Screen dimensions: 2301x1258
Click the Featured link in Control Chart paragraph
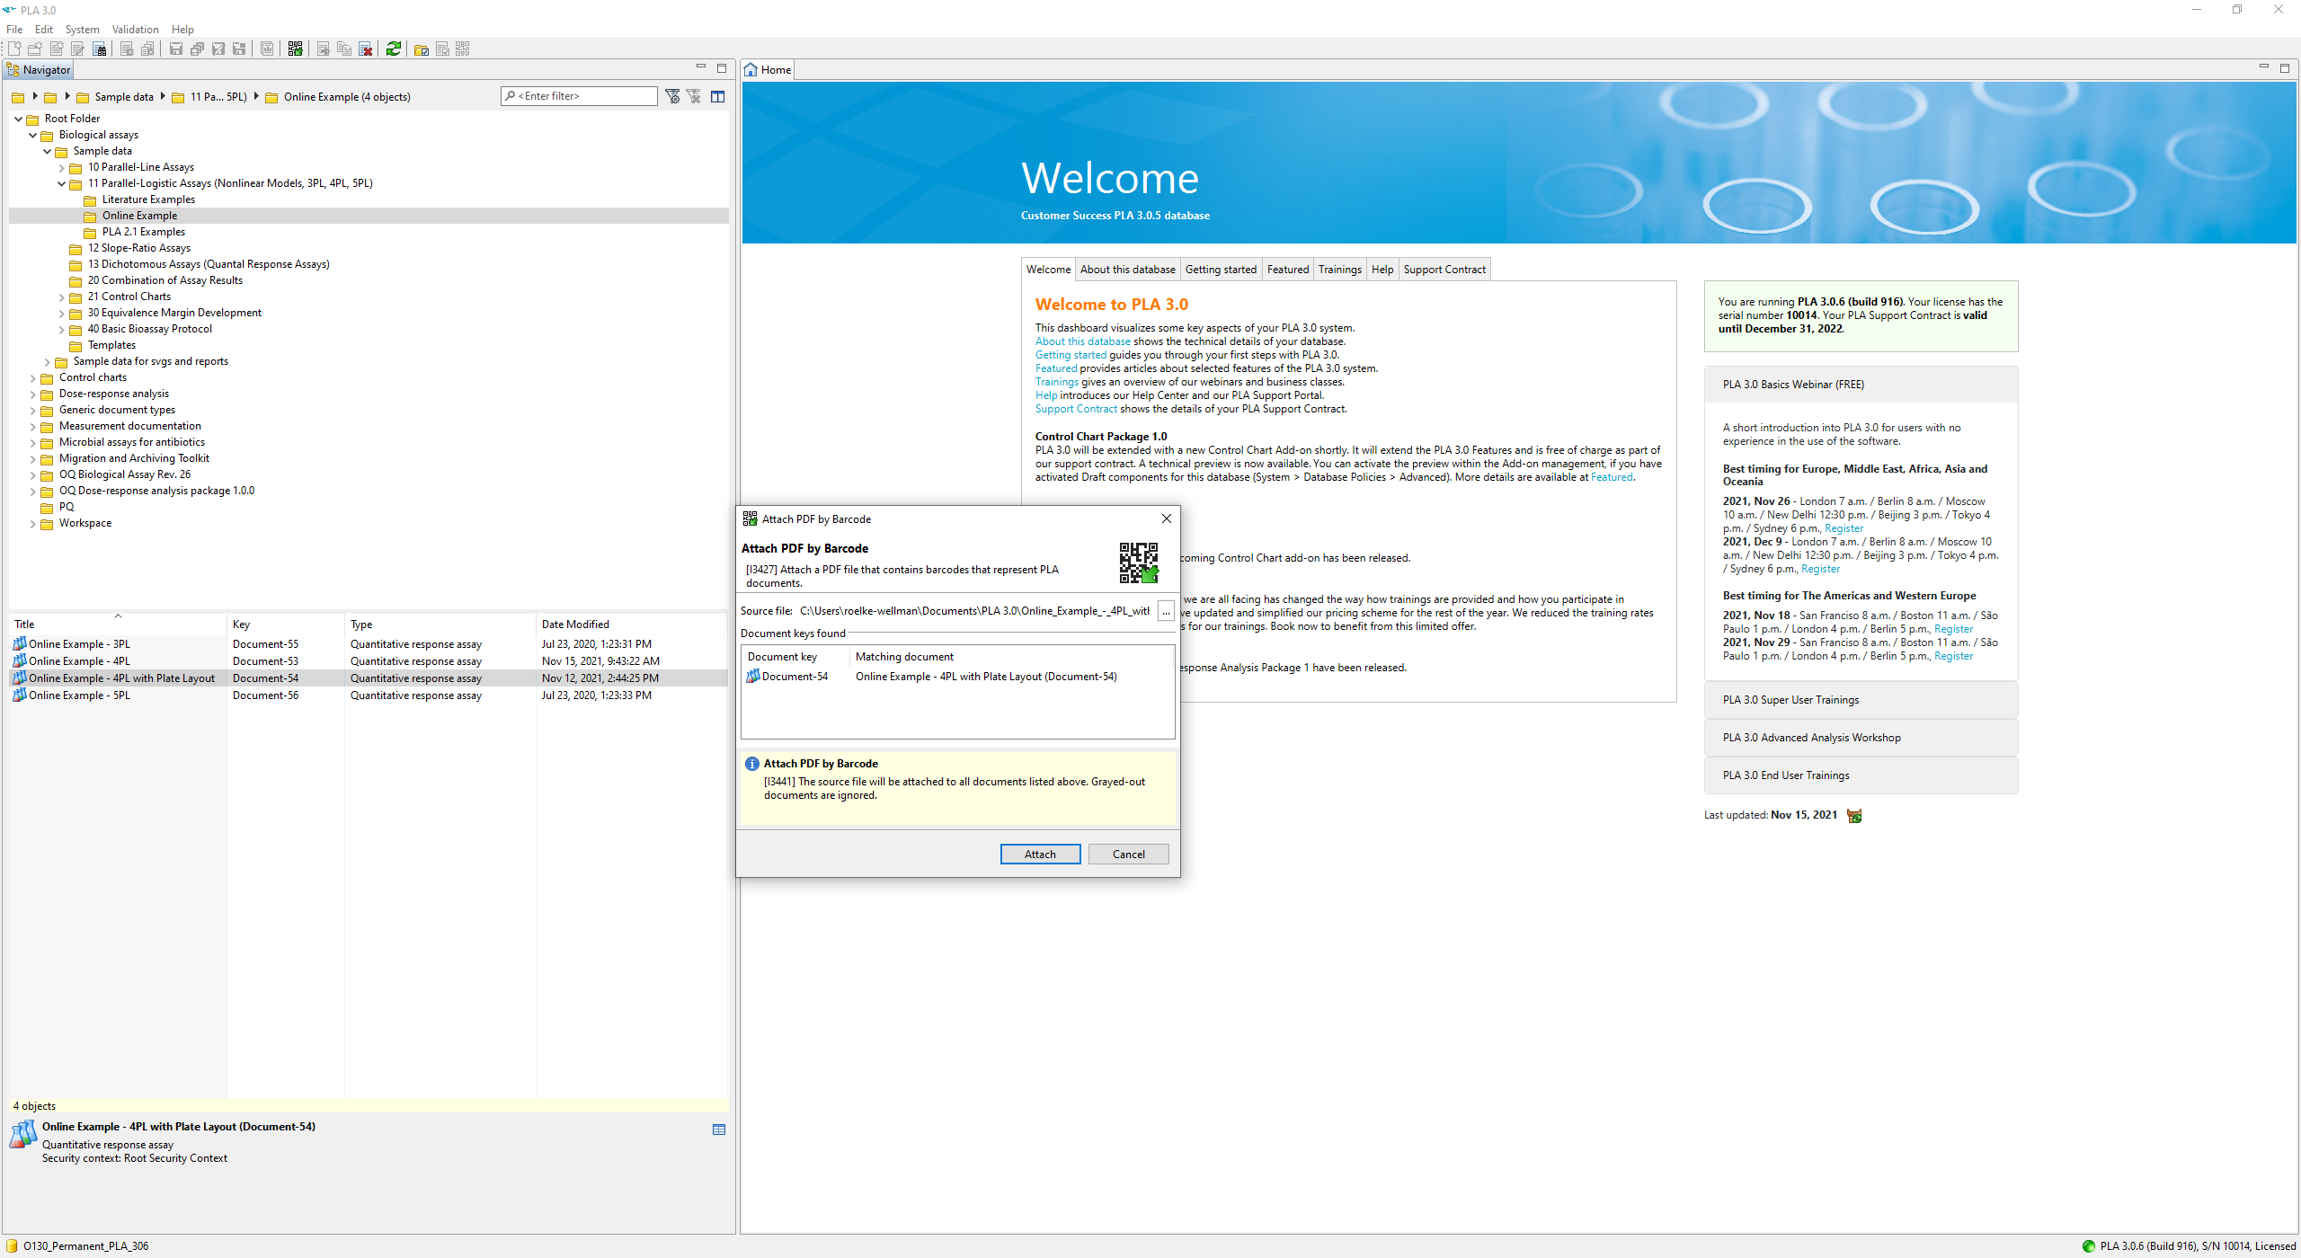(x=1612, y=477)
